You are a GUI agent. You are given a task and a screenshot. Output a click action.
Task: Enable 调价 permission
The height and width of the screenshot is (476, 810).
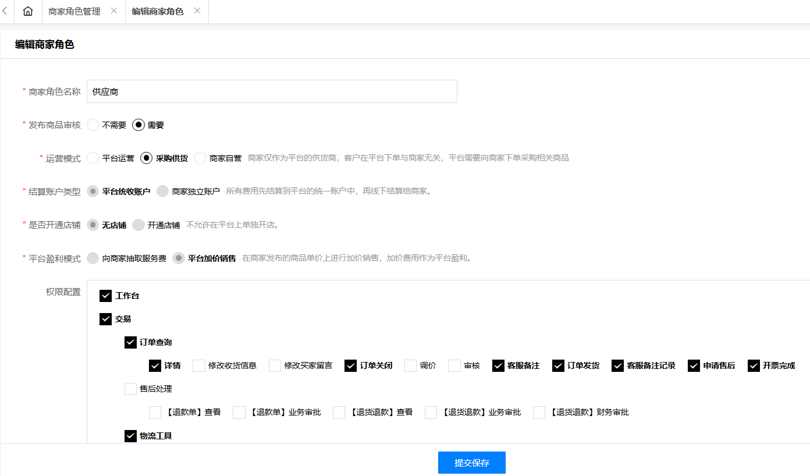point(411,366)
